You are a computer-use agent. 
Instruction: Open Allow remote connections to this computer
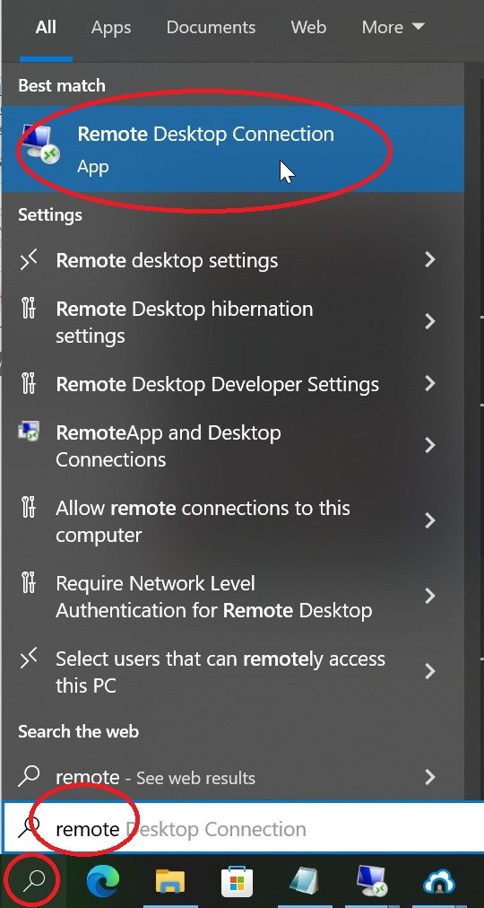232,521
